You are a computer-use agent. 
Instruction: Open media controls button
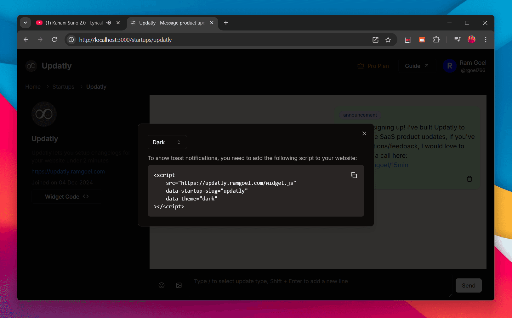pos(457,40)
